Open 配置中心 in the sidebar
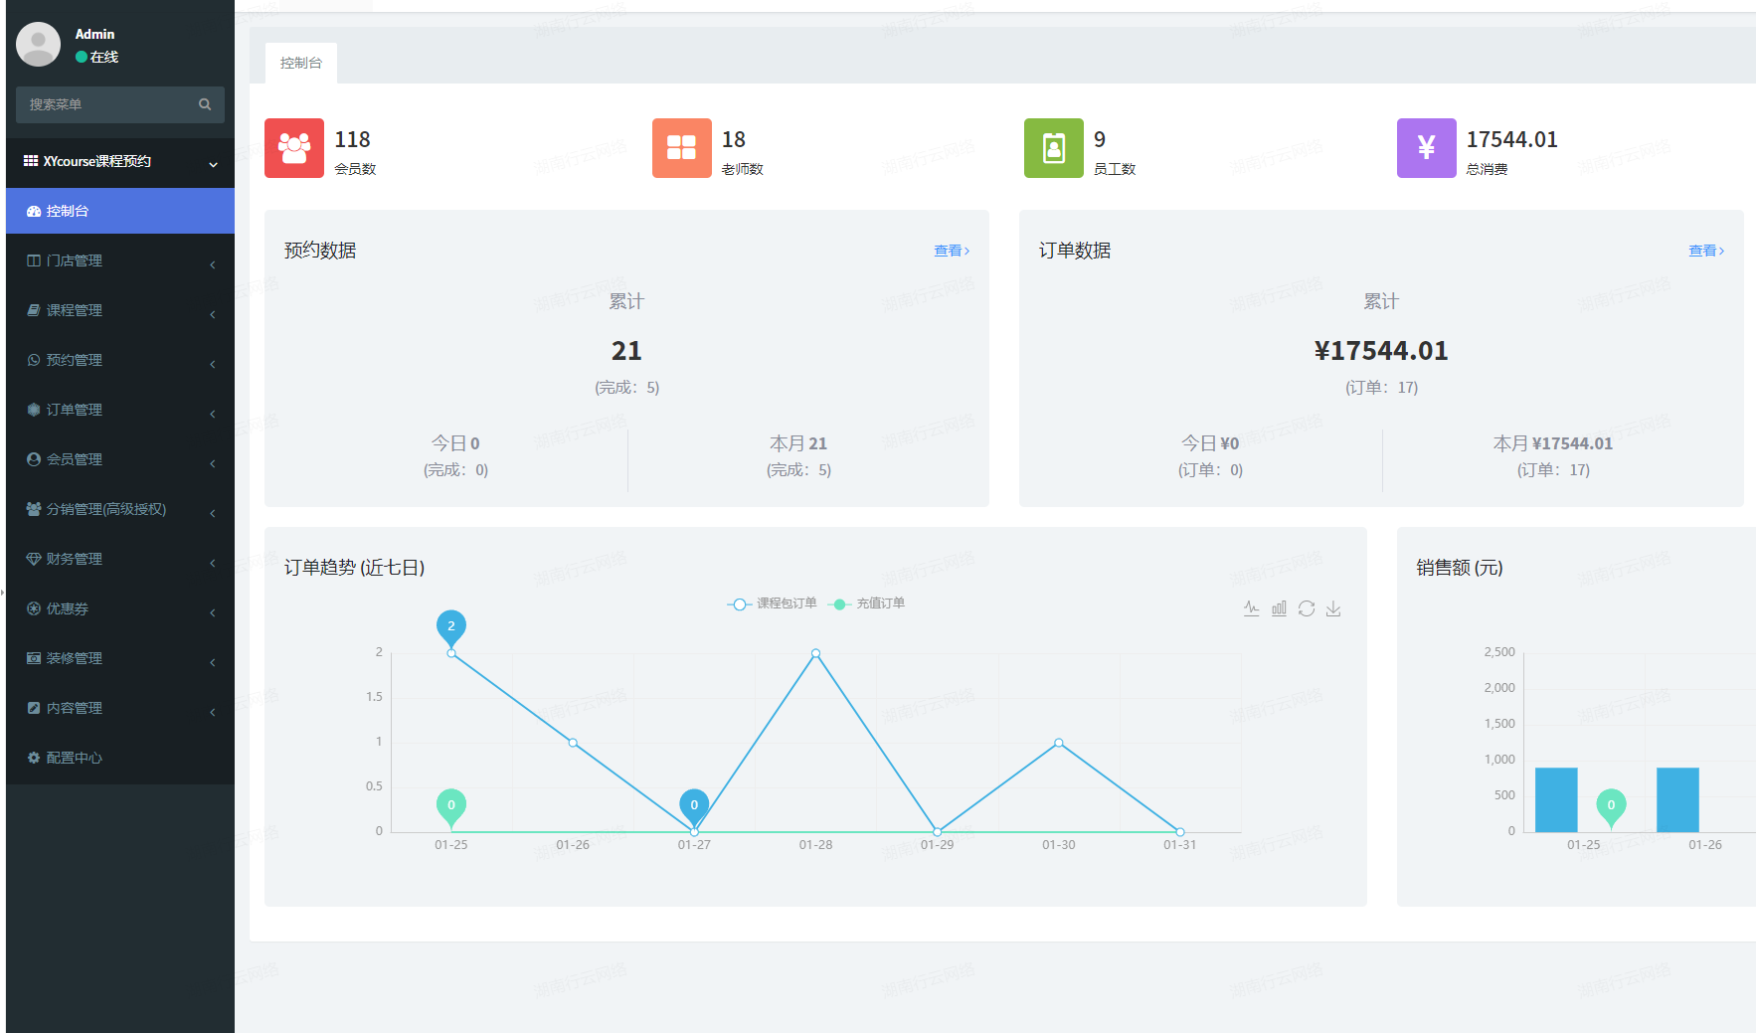 click(75, 758)
